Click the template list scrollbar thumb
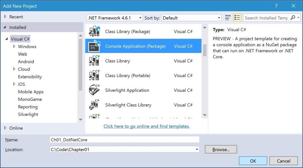303x168 pixels. point(205,50)
